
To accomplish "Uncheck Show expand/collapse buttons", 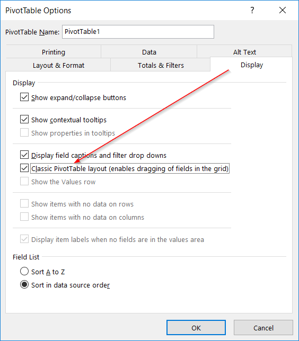I will pyautogui.click(x=24, y=97).
